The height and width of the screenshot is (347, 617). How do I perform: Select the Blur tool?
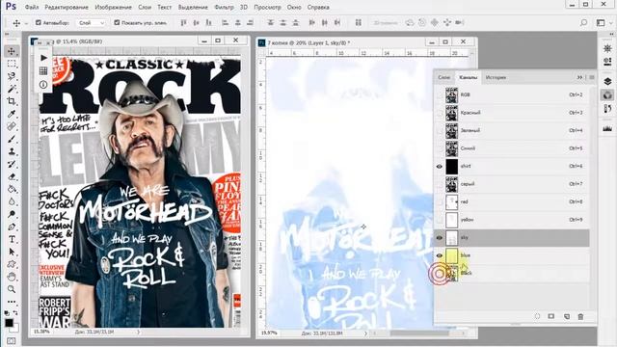(x=12, y=201)
